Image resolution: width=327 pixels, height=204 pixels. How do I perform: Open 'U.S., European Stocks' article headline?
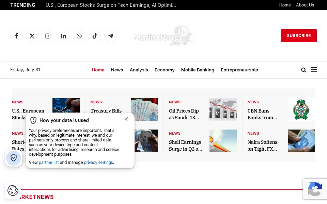pyautogui.click(x=28, y=111)
